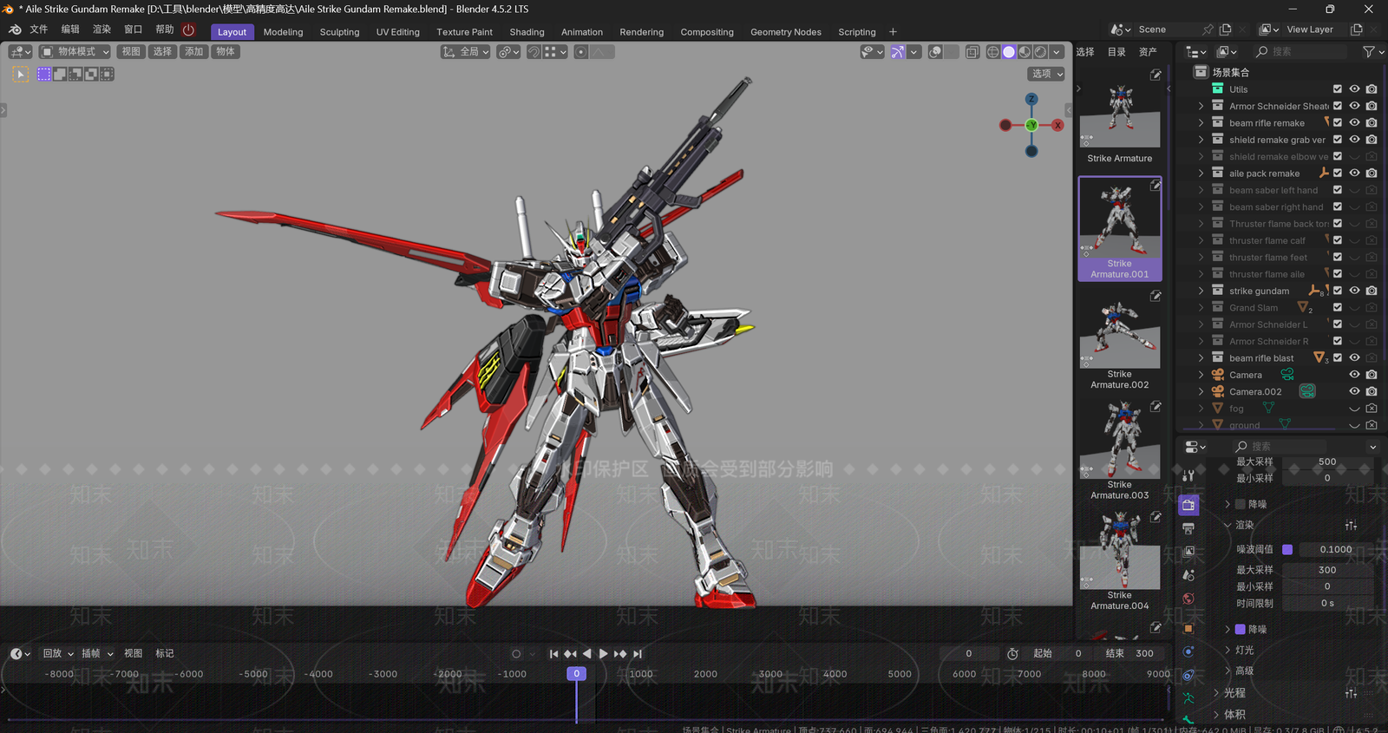Expand the 高级 panel
The height and width of the screenshot is (733, 1388).
[1228, 671]
